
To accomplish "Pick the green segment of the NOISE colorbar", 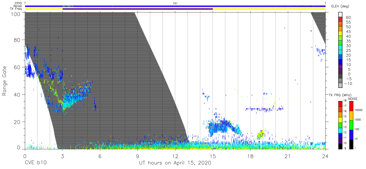I will tap(351, 125).
